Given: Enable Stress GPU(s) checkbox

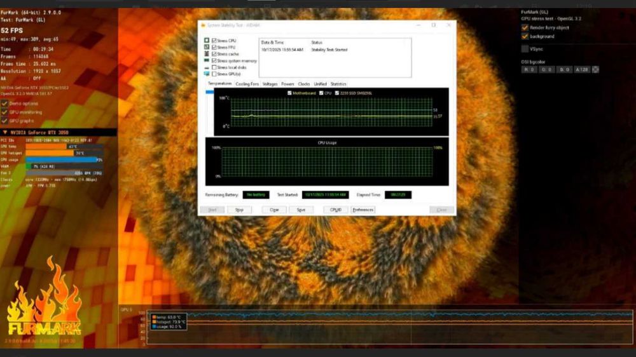Looking at the screenshot, I should (x=214, y=74).
